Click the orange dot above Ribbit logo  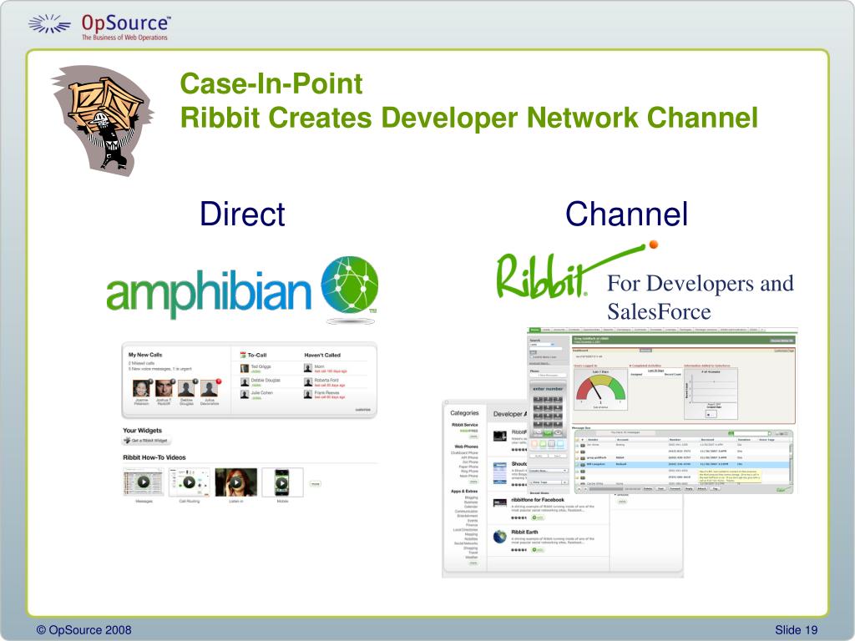point(653,245)
